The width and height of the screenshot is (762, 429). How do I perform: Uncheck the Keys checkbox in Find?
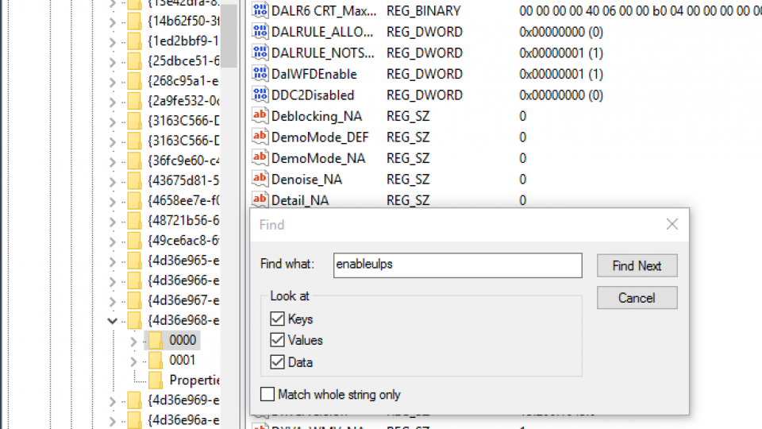tap(277, 319)
